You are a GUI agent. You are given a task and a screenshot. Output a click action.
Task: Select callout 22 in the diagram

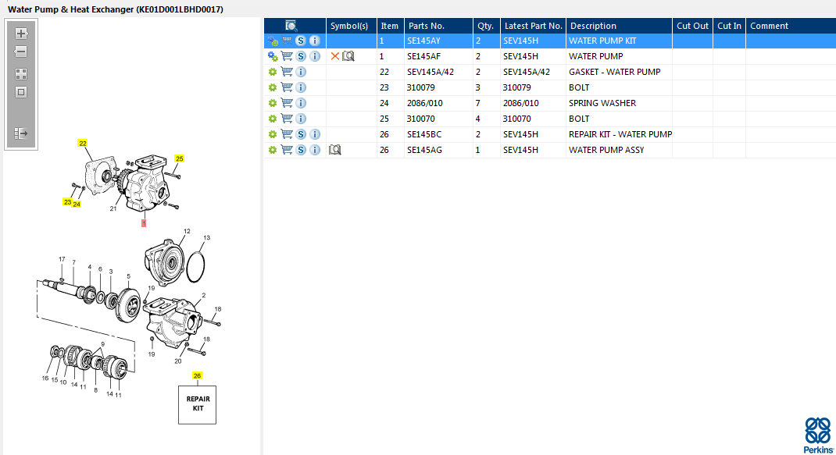tap(83, 144)
